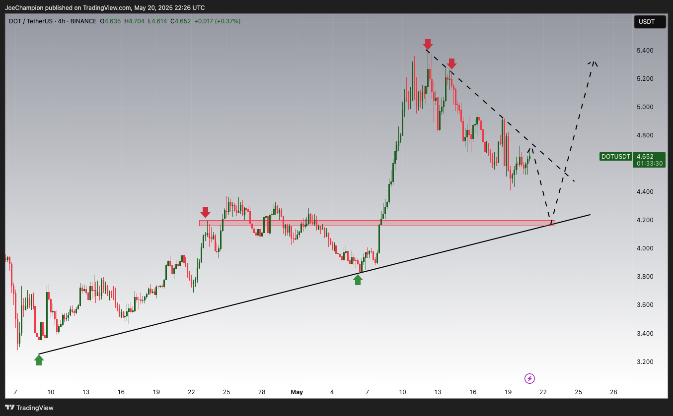Click the 4.800 price axis label
The width and height of the screenshot is (673, 416).
(x=645, y=135)
